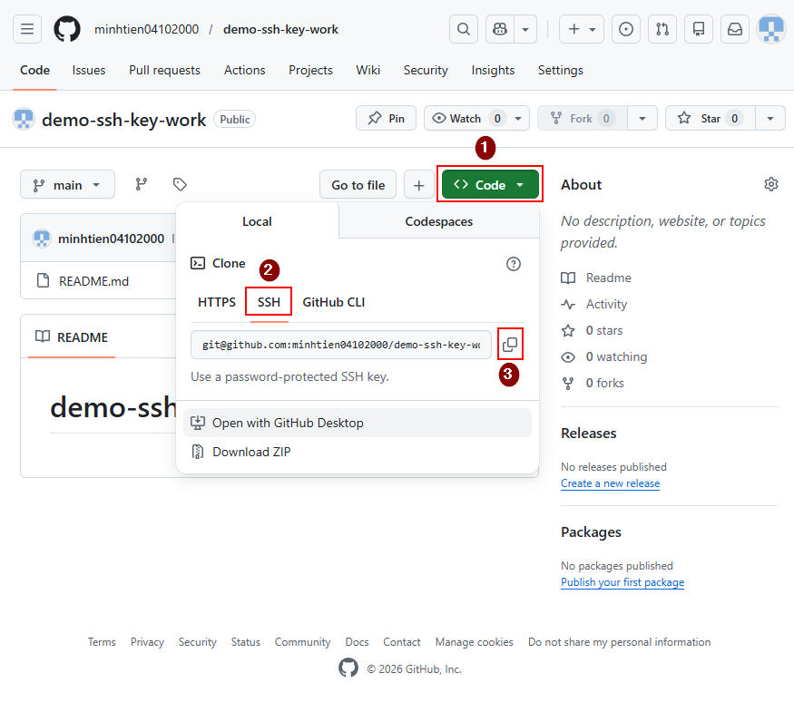The width and height of the screenshot is (794, 702).
Task: Select the HTTPS clone tab
Action: [x=216, y=302]
